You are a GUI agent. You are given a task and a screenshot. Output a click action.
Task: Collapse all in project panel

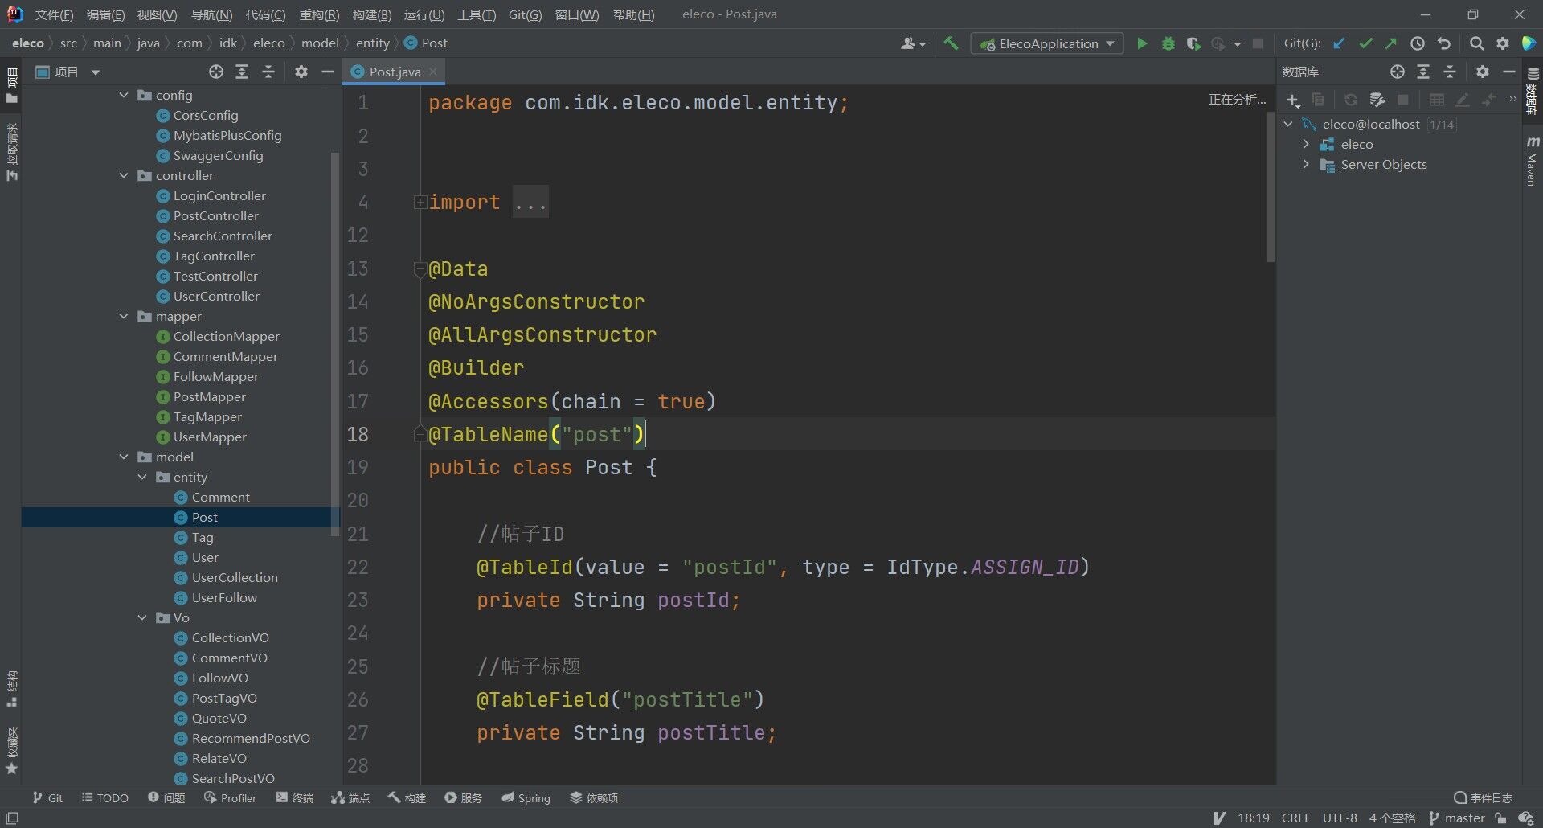268,72
